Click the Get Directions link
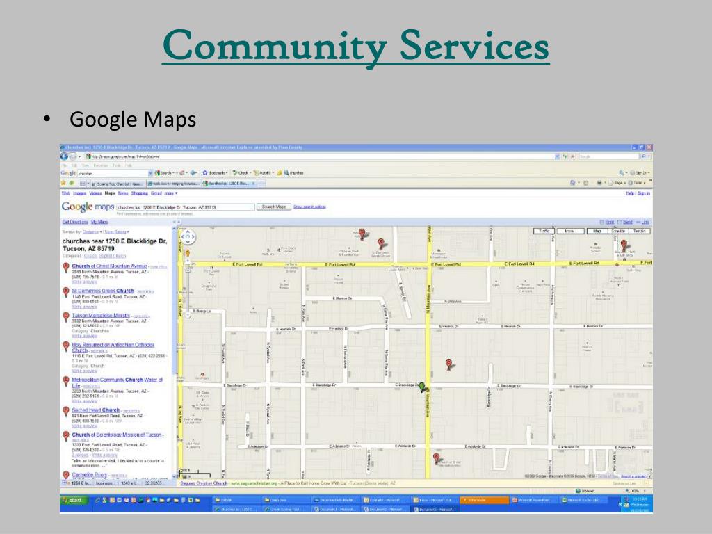The width and height of the screenshot is (712, 534). pos(75,222)
